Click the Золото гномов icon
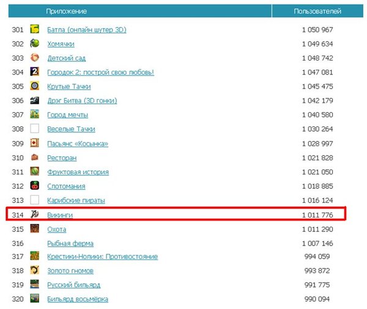The width and height of the screenshot is (367, 309). (x=35, y=270)
